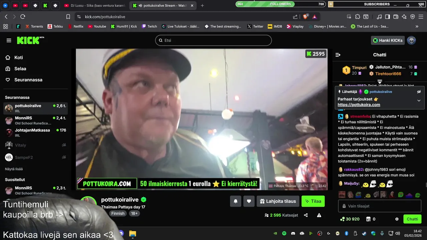Click the Vain tilaajat chat input
The width and height of the screenshot is (427, 240).
(x=380, y=206)
